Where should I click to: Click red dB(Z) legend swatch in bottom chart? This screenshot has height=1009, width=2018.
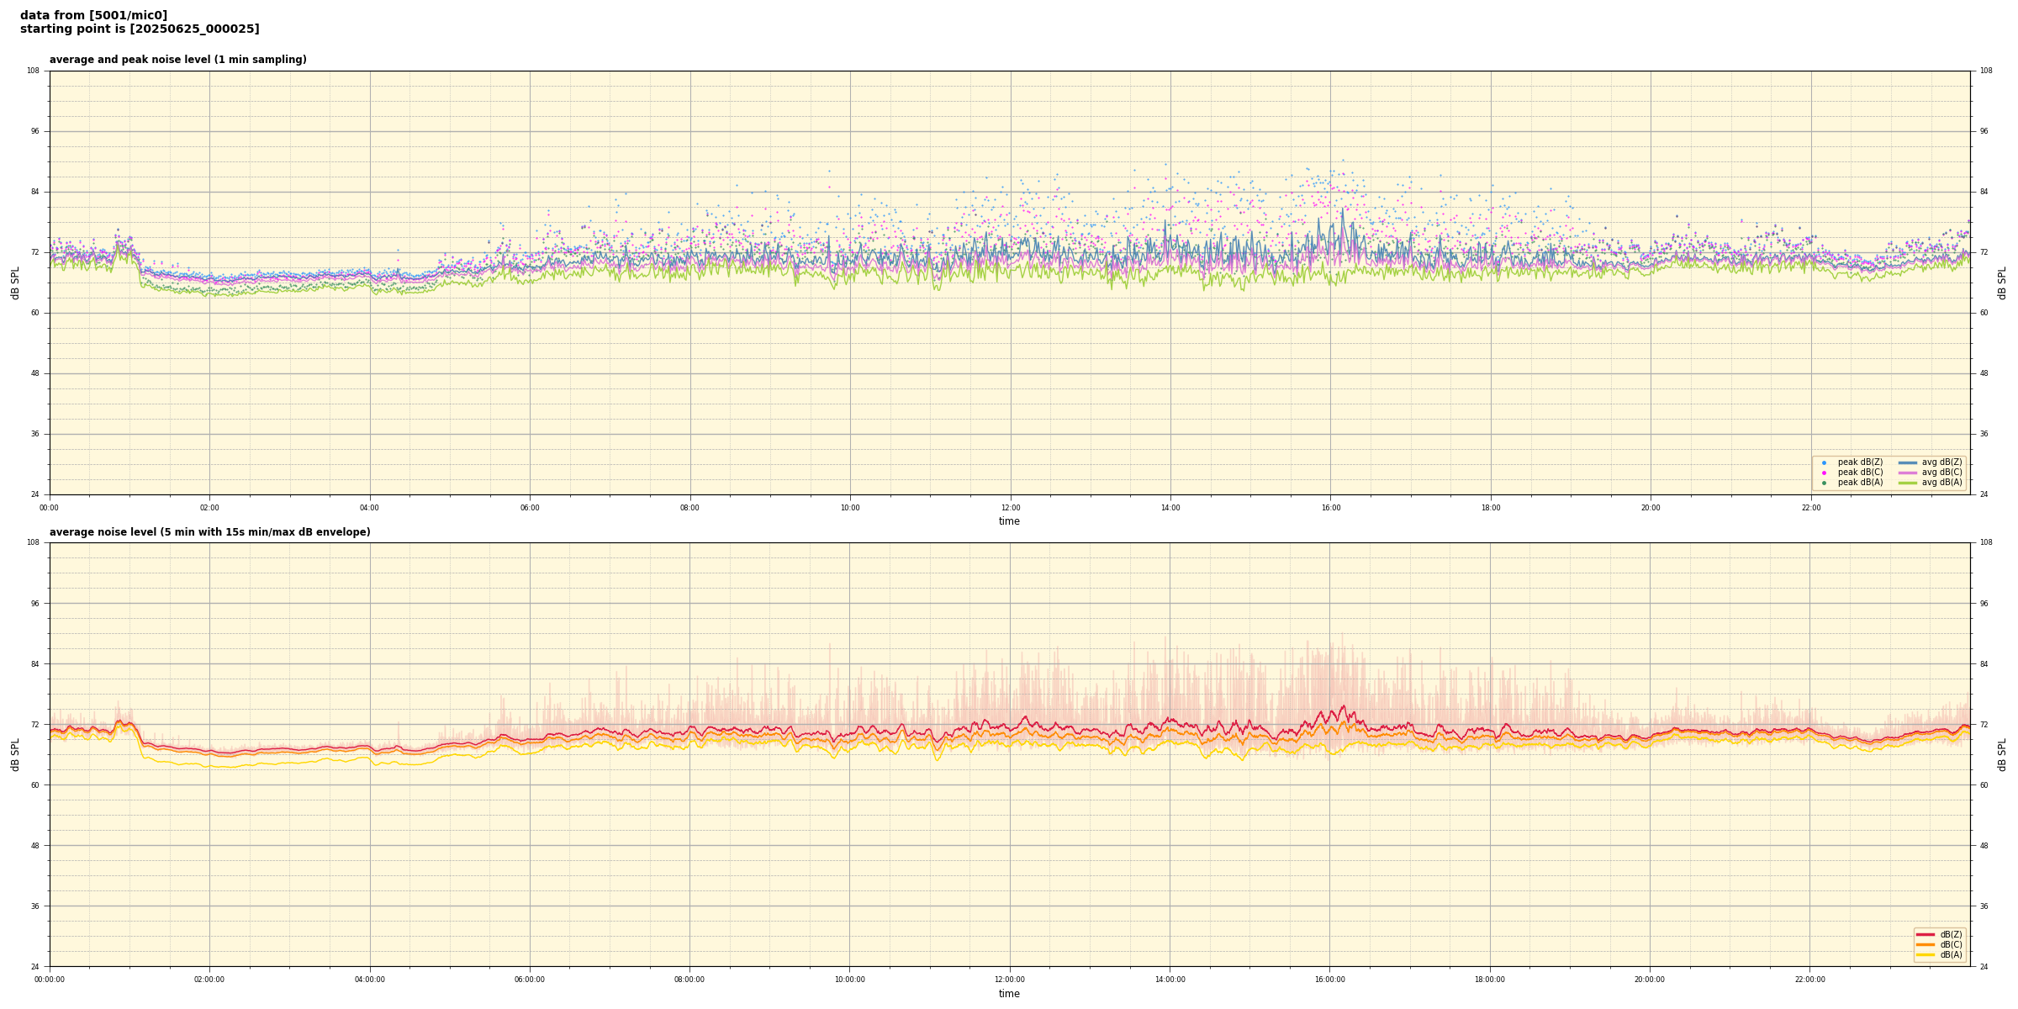(x=1925, y=934)
